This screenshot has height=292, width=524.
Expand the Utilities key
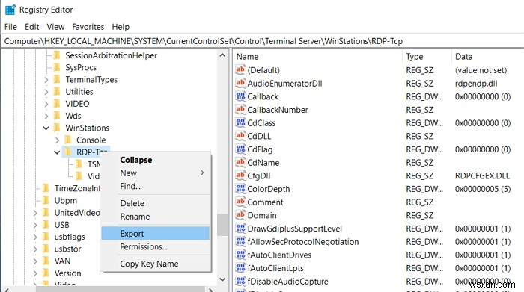[x=46, y=92]
